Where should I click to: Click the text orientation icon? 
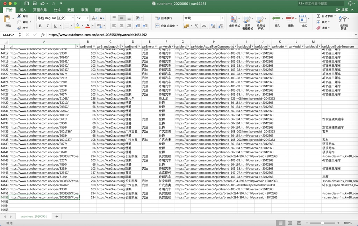[138, 18]
